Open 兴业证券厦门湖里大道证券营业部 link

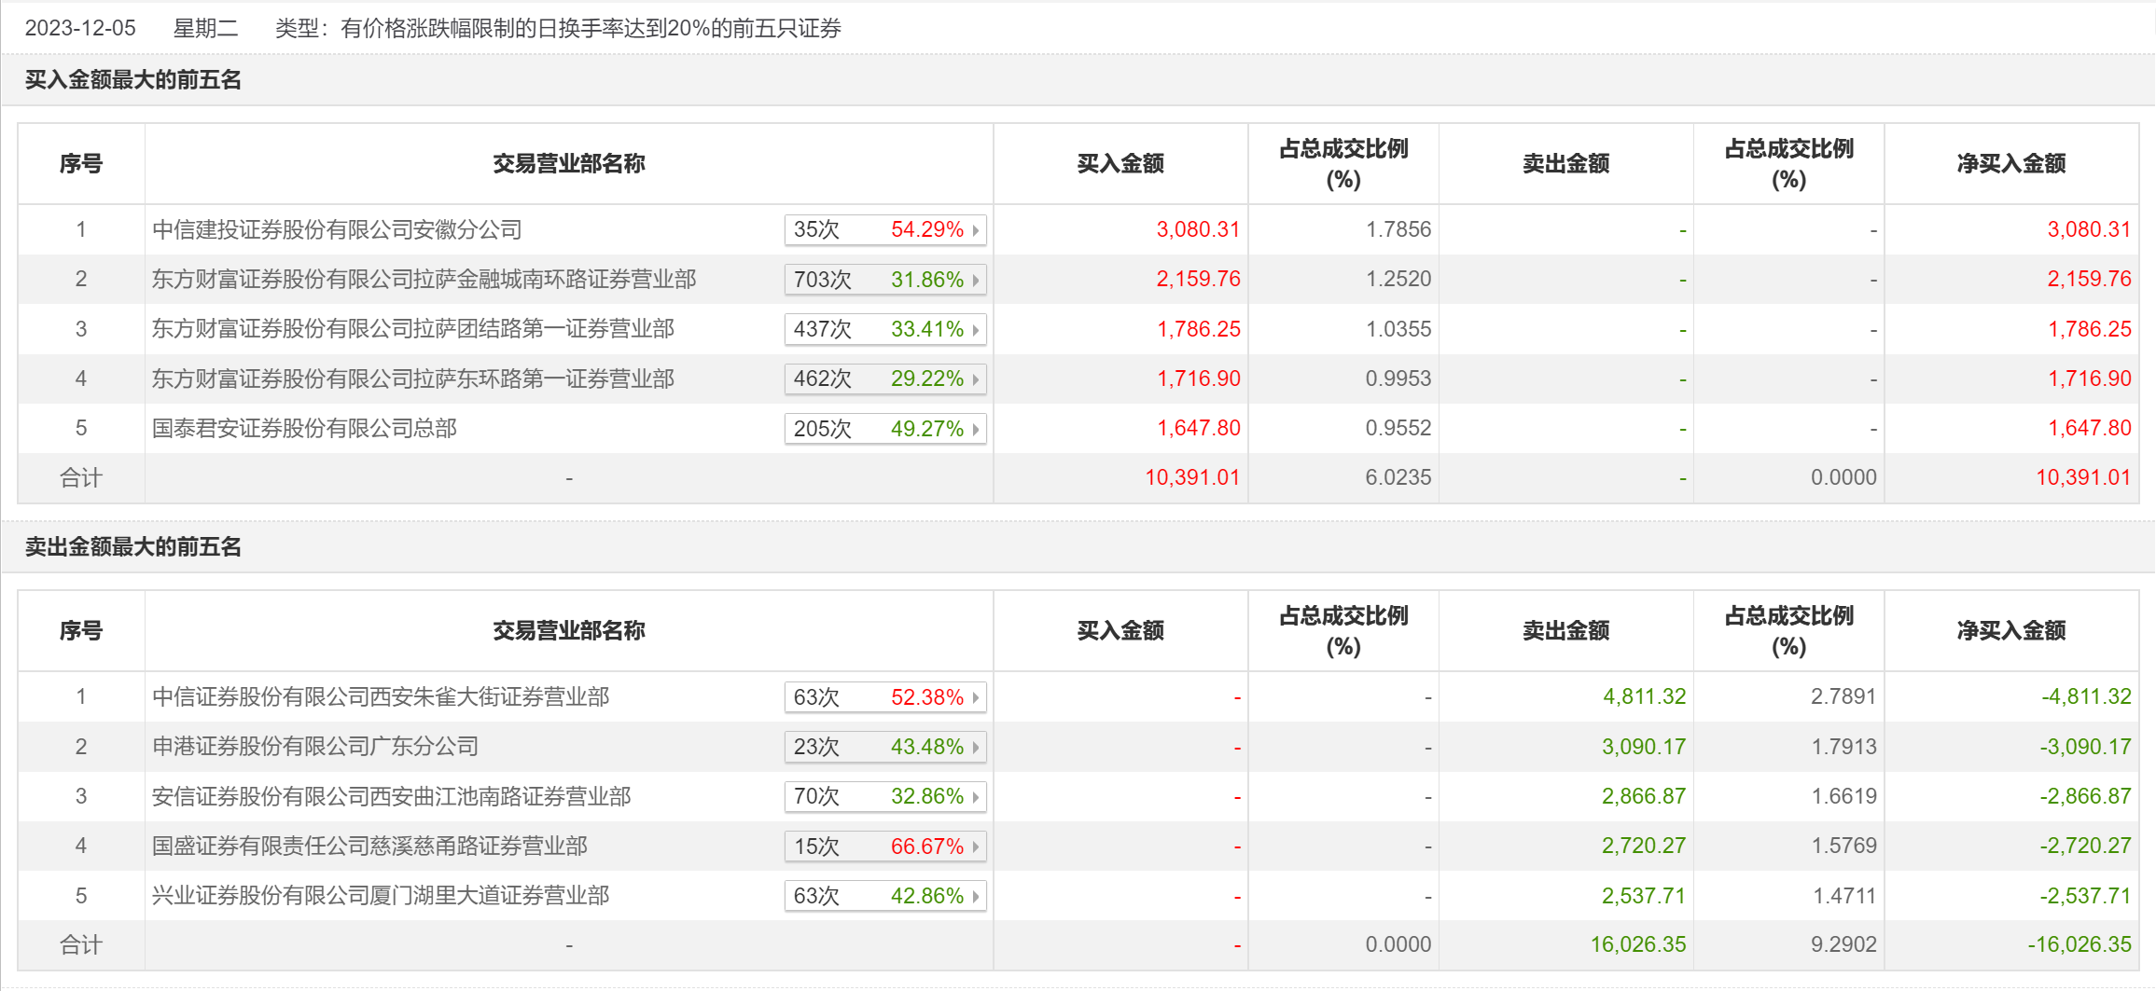point(381,895)
